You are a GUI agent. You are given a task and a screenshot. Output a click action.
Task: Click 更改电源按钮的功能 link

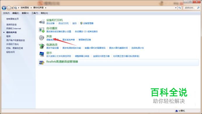(72, 48)
